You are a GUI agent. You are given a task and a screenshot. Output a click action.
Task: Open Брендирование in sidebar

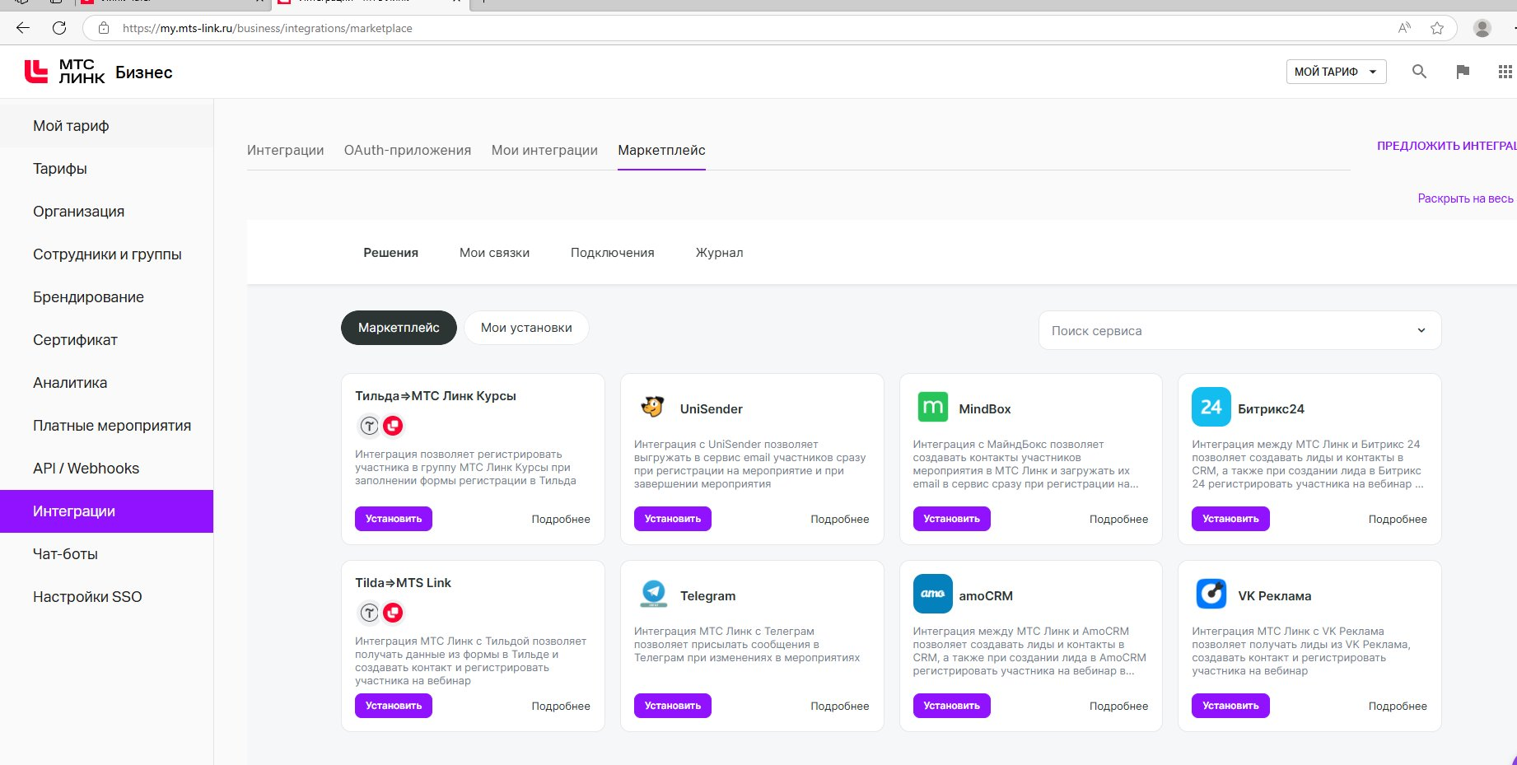[107, 297]
